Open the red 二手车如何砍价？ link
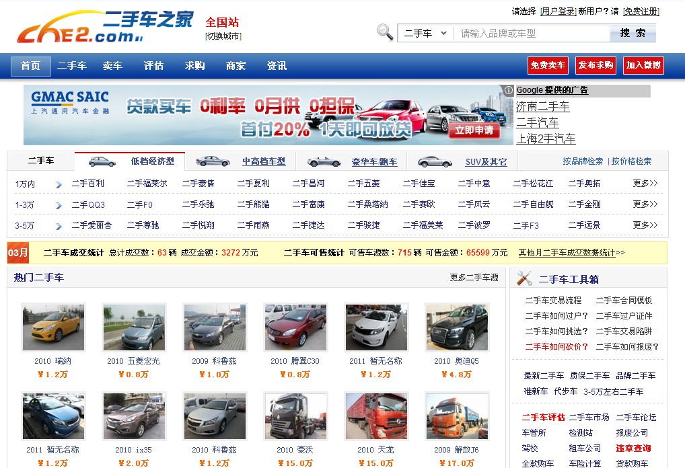The image size is (685, 468). [556, 347]
